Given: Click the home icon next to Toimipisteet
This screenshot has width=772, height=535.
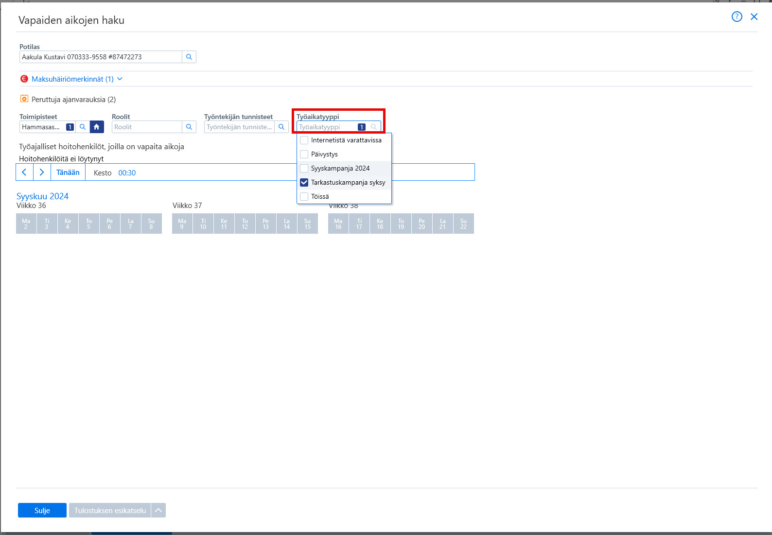Looking at the screenshot, I should [x=97, y=127].
